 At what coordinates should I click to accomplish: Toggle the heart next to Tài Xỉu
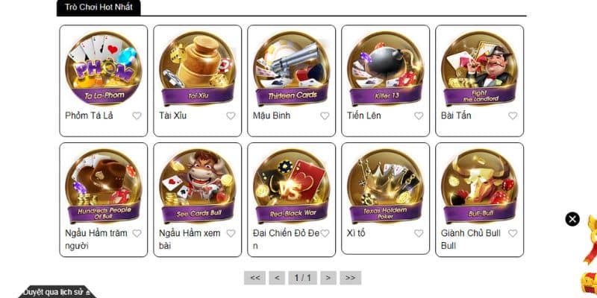pos(231,116)
